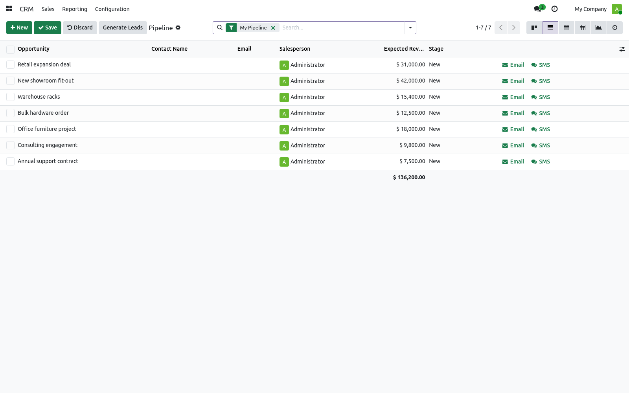The height and width of the screenshot is (393, 629).
Task: Switch to Pivot view
Action: pos(583,28)
